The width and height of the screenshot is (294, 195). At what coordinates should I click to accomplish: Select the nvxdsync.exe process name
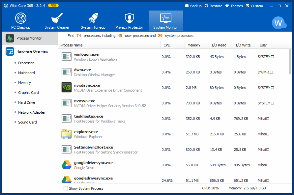coord(87,85)
